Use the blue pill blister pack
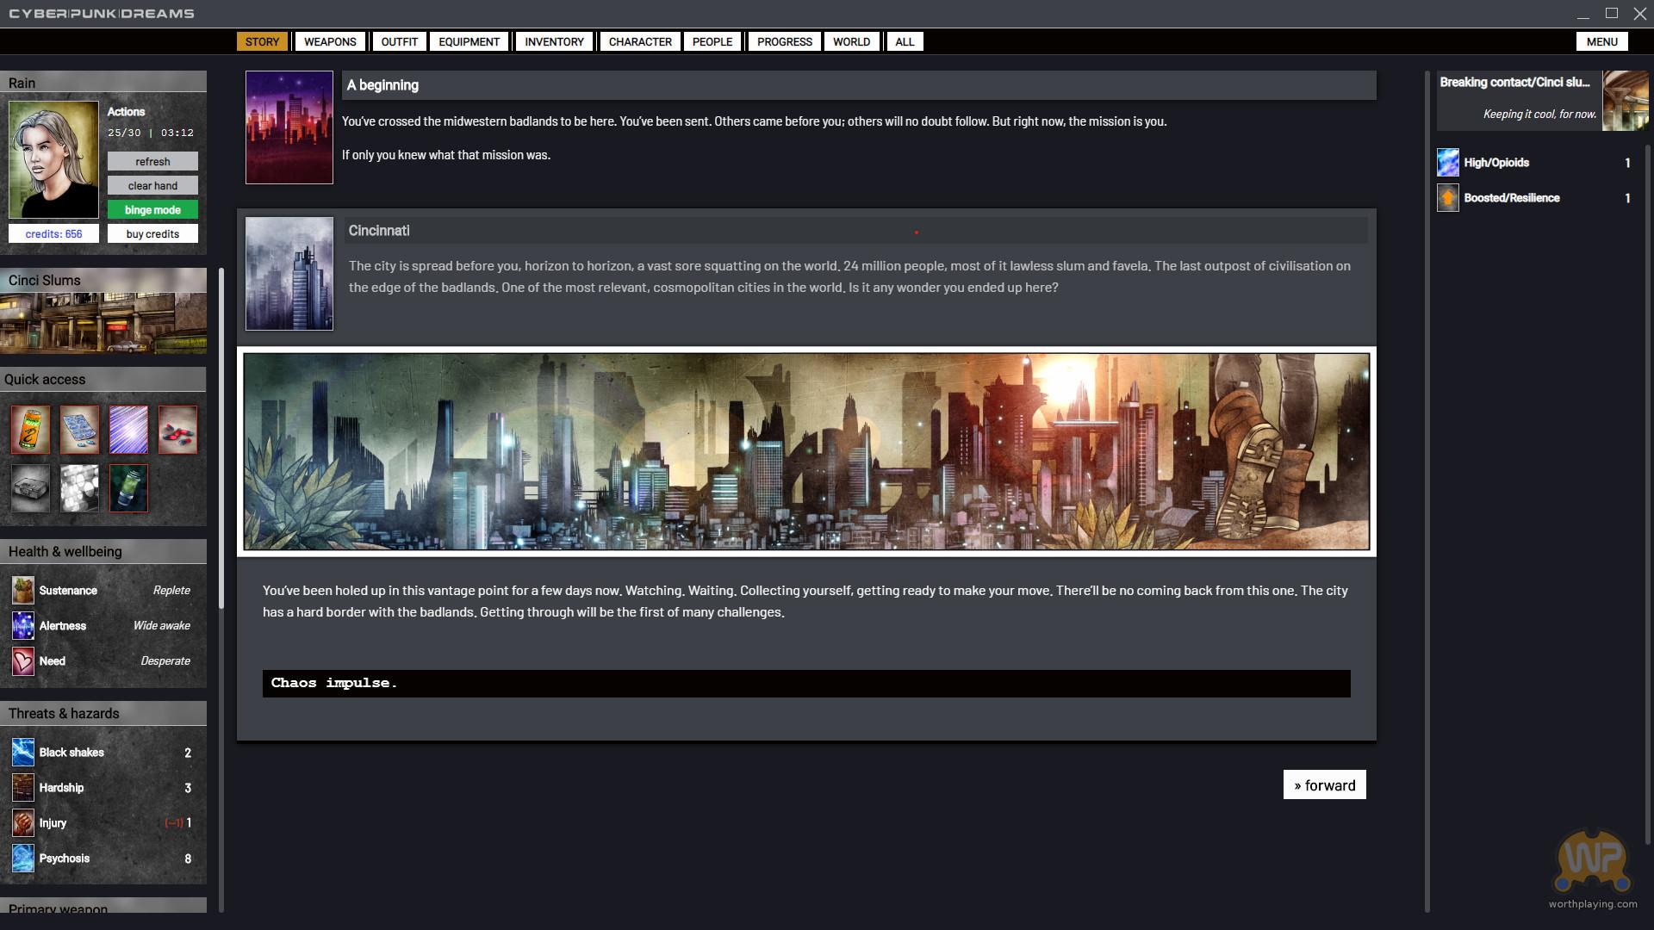The height and width of the screenshot is (930, 1654). pyautogui.click(x=79, y=430)
